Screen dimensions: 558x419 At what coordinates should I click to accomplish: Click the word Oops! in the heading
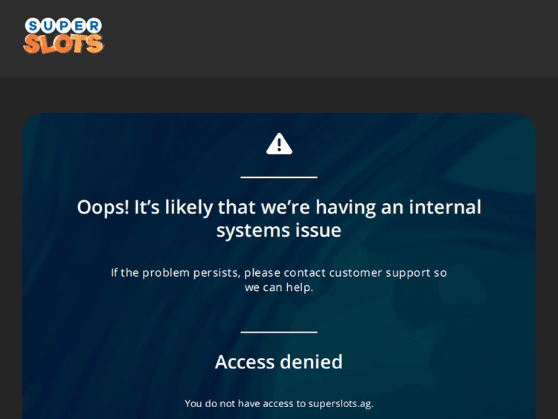click(x=103, y=207)
